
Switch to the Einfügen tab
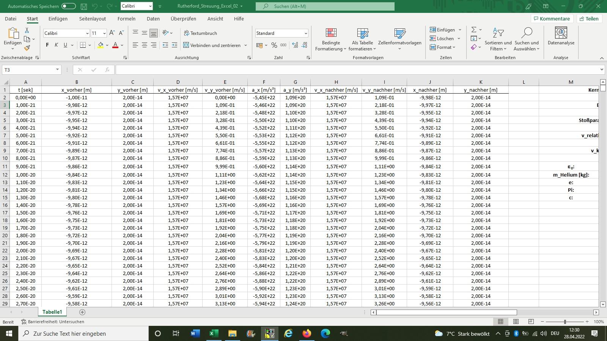tap(58, 19)
